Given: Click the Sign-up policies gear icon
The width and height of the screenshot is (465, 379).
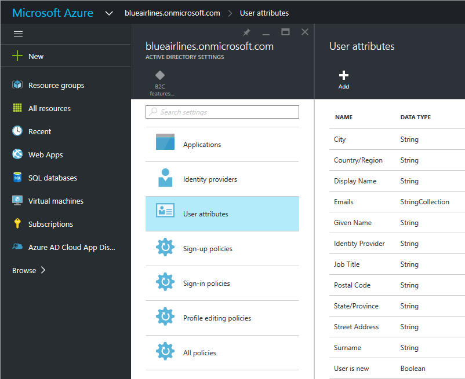Looking at the screenshot, I should tap(165, 247).
